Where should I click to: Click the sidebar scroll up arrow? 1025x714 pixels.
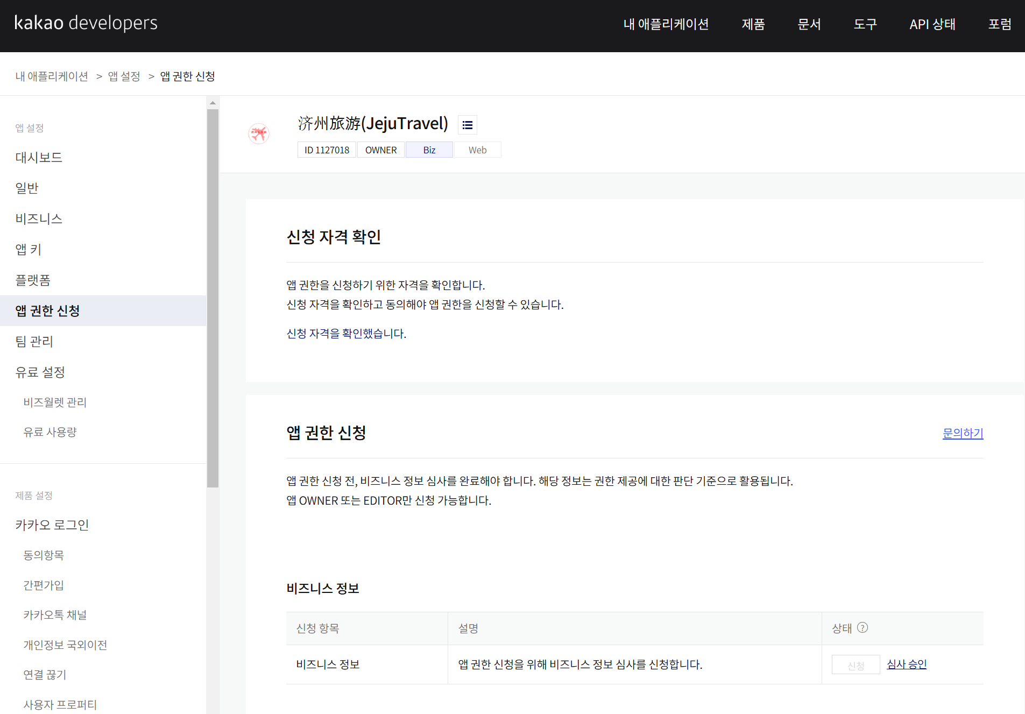(x=213, y=102)
